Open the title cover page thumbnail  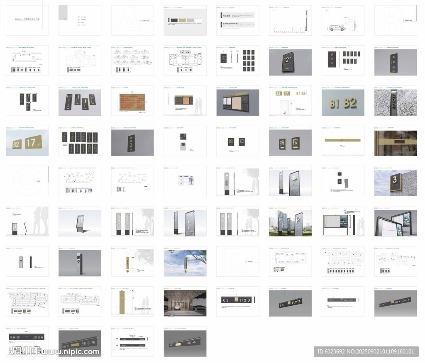click(27, 20)
